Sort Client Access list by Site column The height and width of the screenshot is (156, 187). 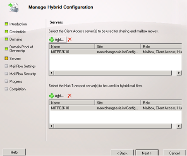click(x=118, y=47)
